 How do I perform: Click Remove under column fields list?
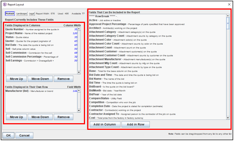(63, 79)
